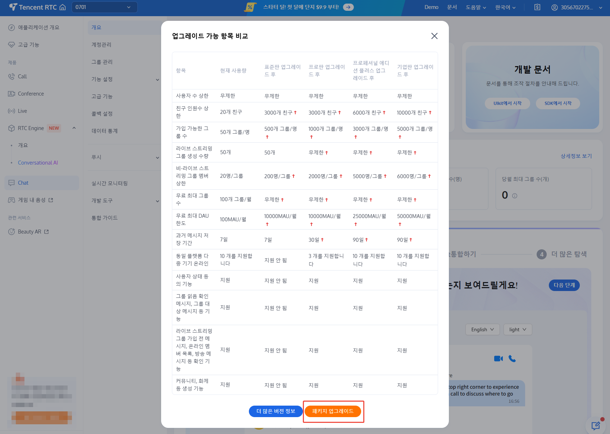This screenshot has width=610, height=434.
Task: Click the 20개 친구 cell
Action: pyautogui.click(x=231, y=112)
